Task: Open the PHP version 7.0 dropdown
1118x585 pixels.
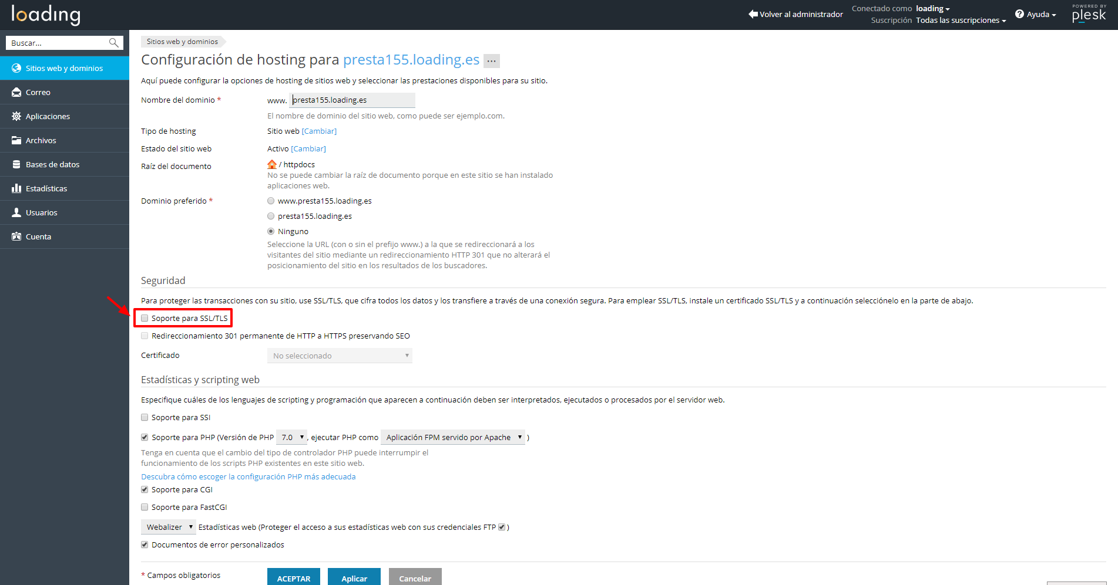Action: pyautogui.click(x=291, y=437)
